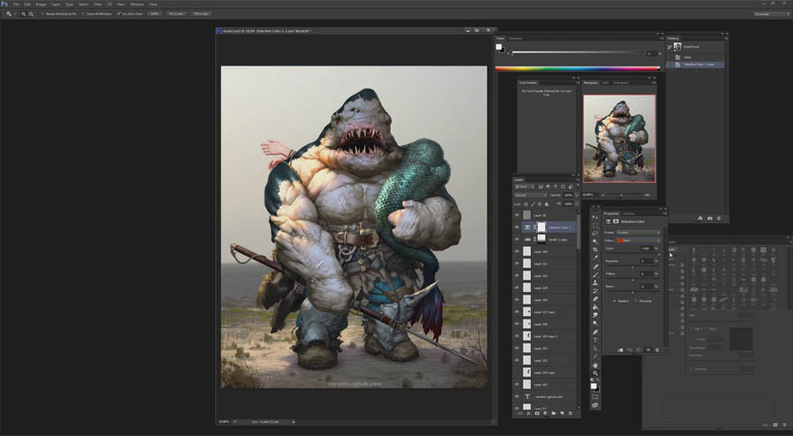Select the Brush tool

(x=596, y=274)
